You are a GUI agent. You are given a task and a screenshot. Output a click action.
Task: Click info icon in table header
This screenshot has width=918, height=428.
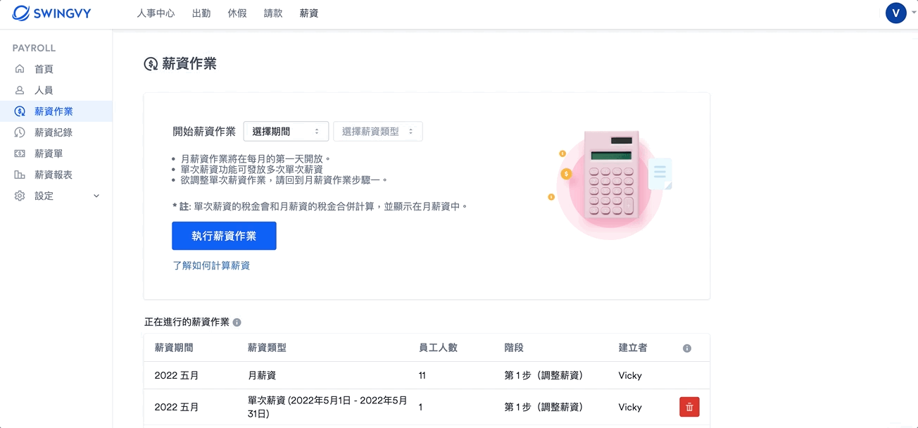click(x=687, y=348)
